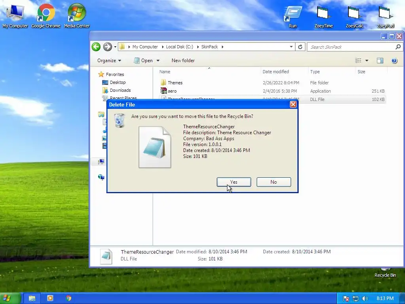Image resolution: width=405 pixels, height=304 pixels.
Task: Open Media Center desktop shortcut
Action: 77,15
